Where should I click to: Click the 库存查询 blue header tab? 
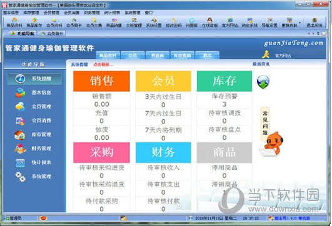[x=183, y=56]
